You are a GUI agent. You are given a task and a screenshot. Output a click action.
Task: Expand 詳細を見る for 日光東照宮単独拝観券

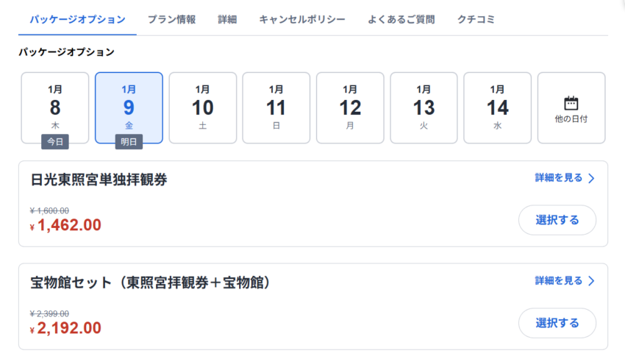coord(559,178)
